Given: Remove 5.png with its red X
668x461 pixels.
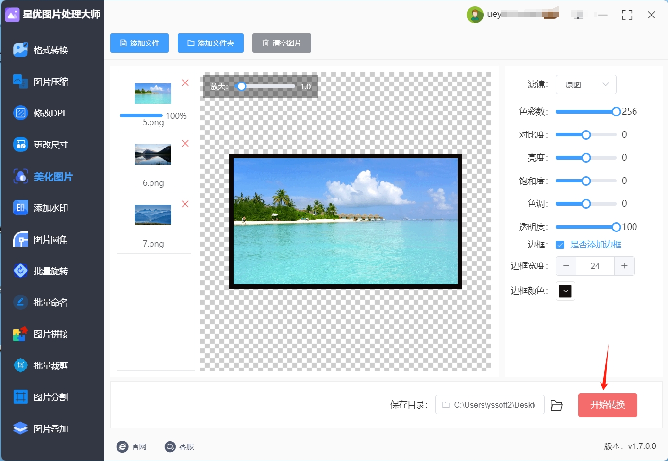Looking at the screenshot, I should click(185, 82).
